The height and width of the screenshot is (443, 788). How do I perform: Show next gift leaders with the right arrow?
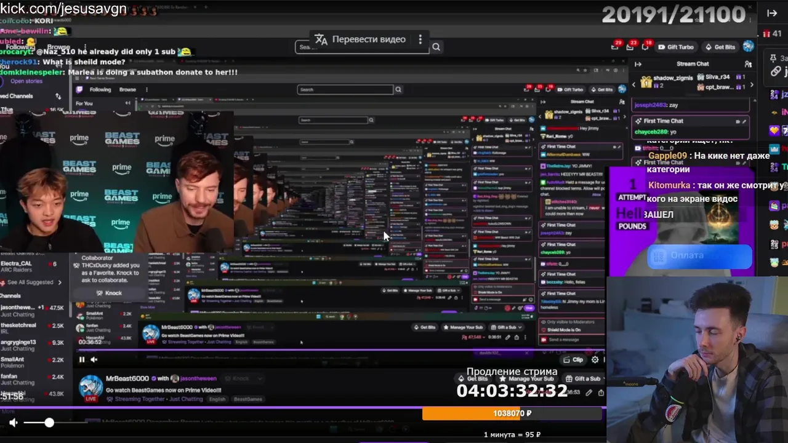tap(750, 84)
